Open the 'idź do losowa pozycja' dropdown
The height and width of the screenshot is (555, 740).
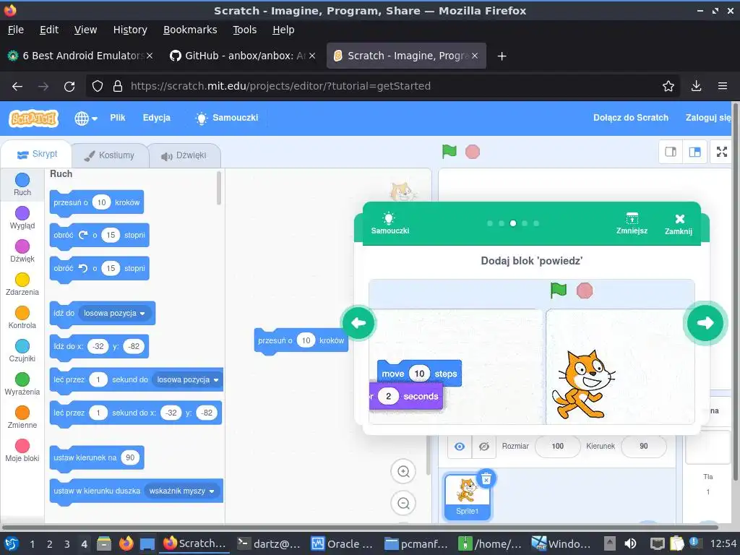pos(114,313)
